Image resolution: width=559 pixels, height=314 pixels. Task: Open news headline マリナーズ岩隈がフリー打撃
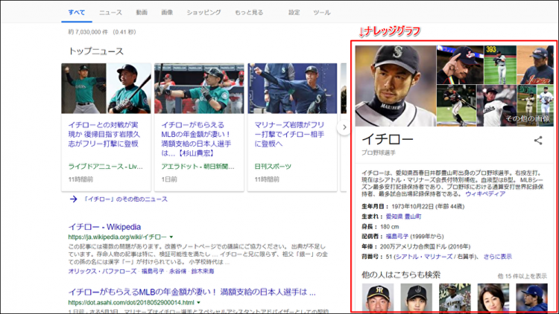click(289, 134)
